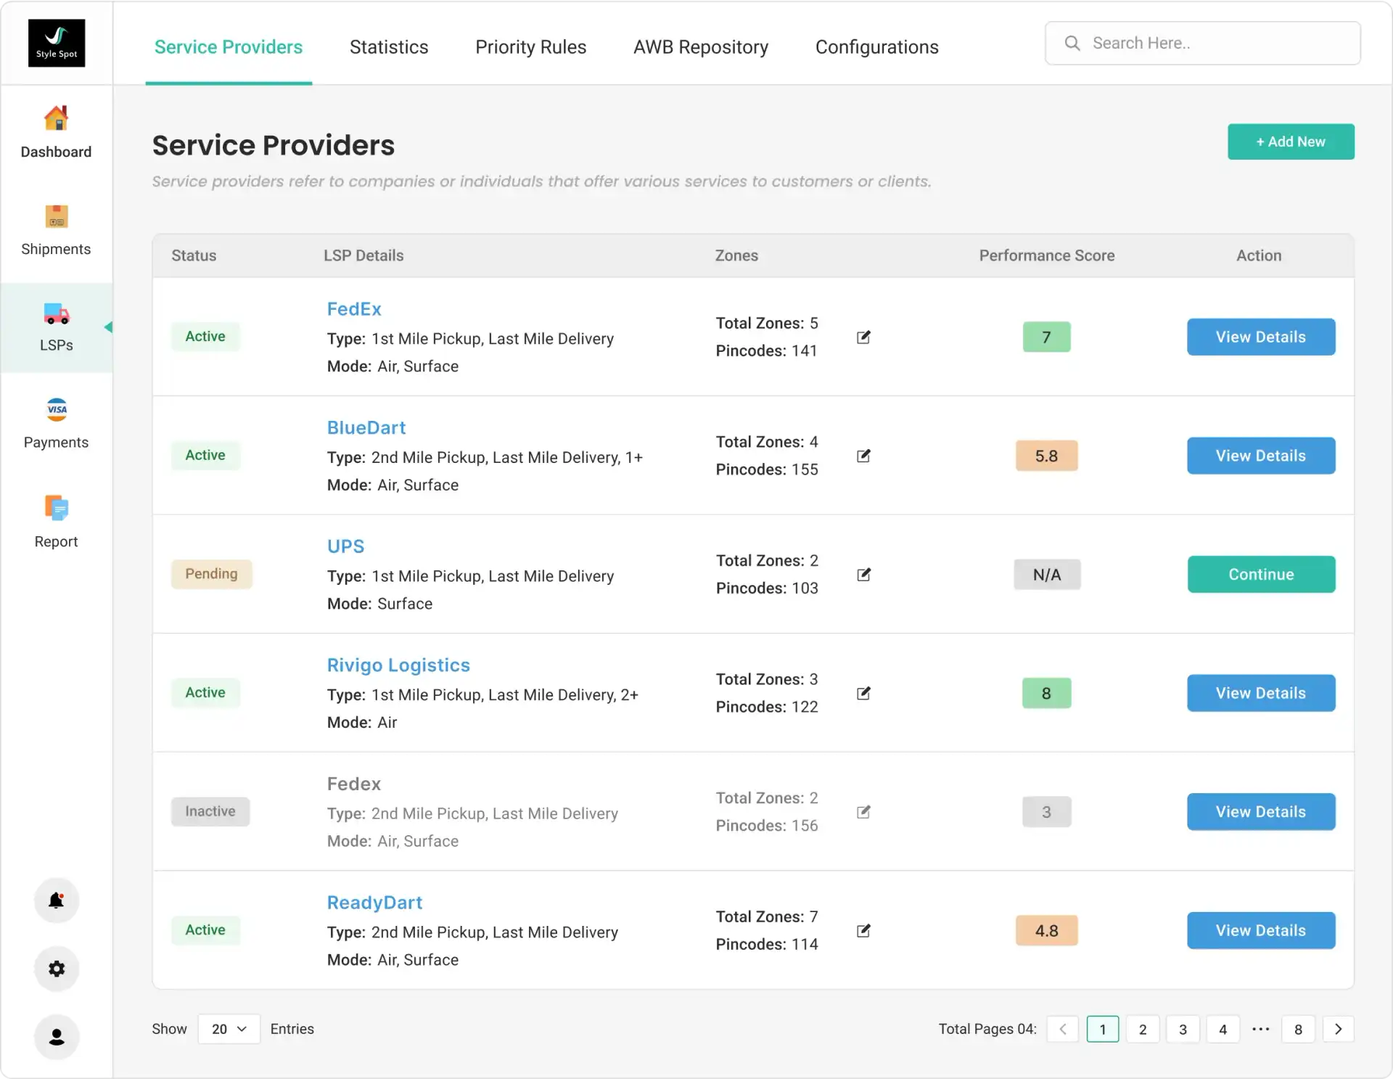The height and width of the screenshot is (1079, 1393).
Task: Click the Performance Score column header
Action: tap(1047, 255)
